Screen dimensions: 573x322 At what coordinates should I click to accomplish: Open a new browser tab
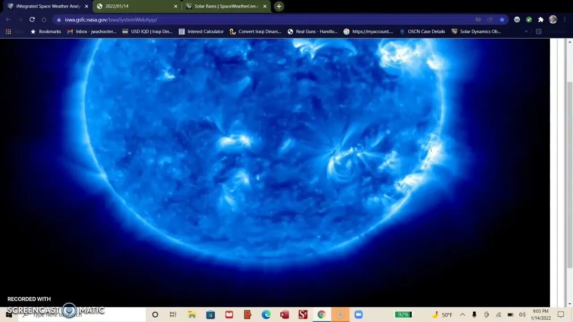[279, 6]
